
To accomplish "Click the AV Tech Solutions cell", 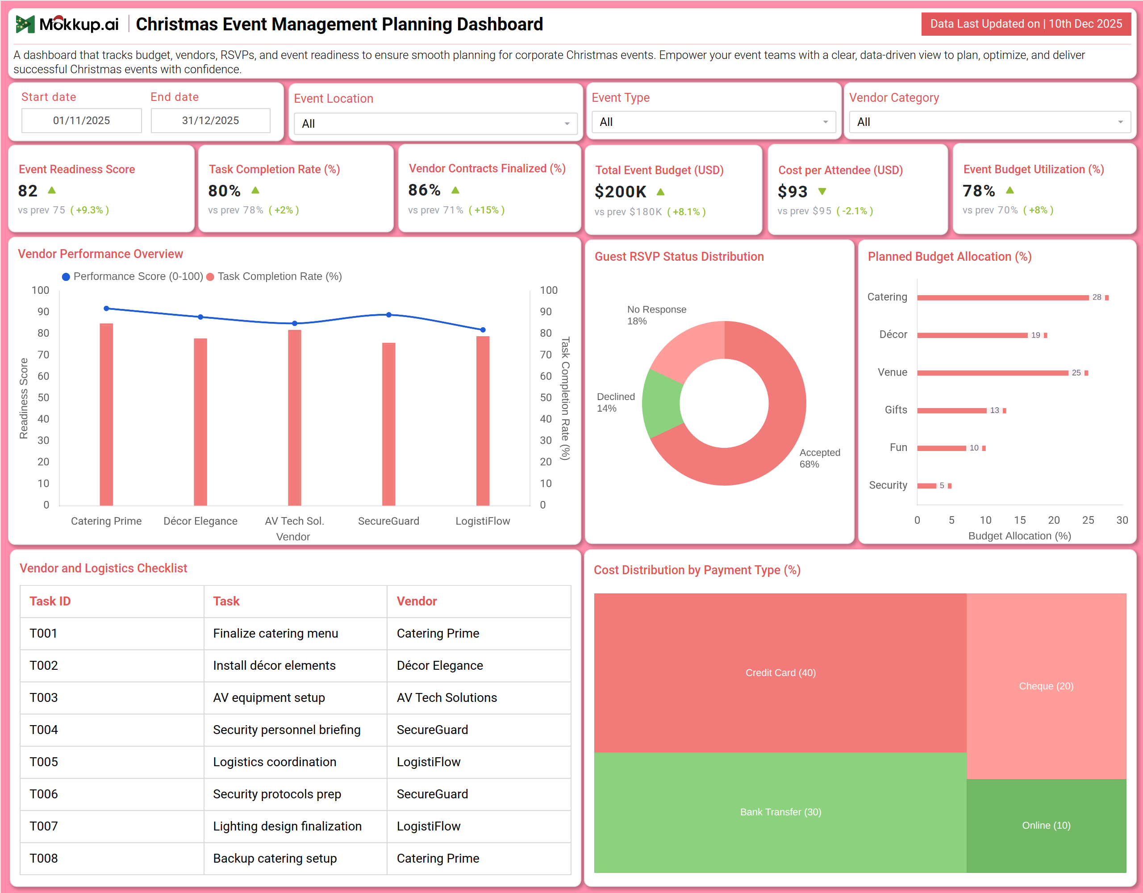I will (479, 698).
